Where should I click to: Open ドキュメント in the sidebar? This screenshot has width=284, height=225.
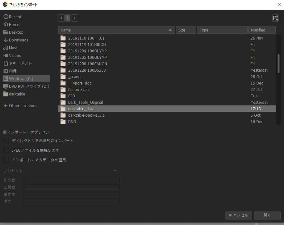(18, 63)
